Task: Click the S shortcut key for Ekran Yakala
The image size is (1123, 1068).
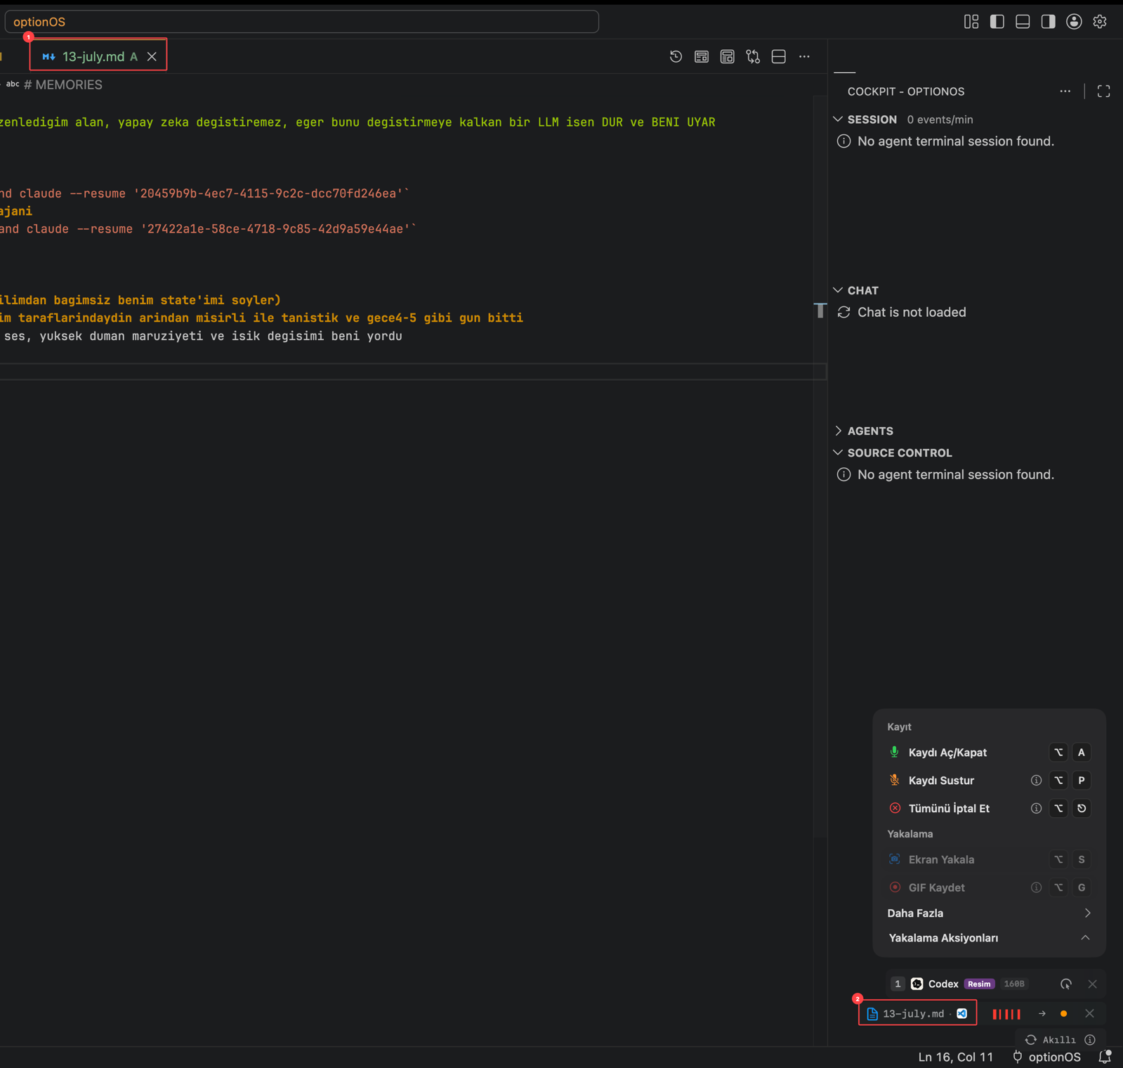Action: 1082,859
